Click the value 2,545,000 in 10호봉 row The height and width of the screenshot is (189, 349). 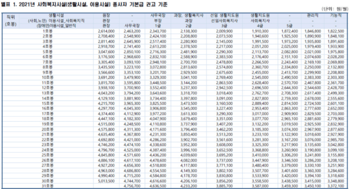(x=260, y=77)
